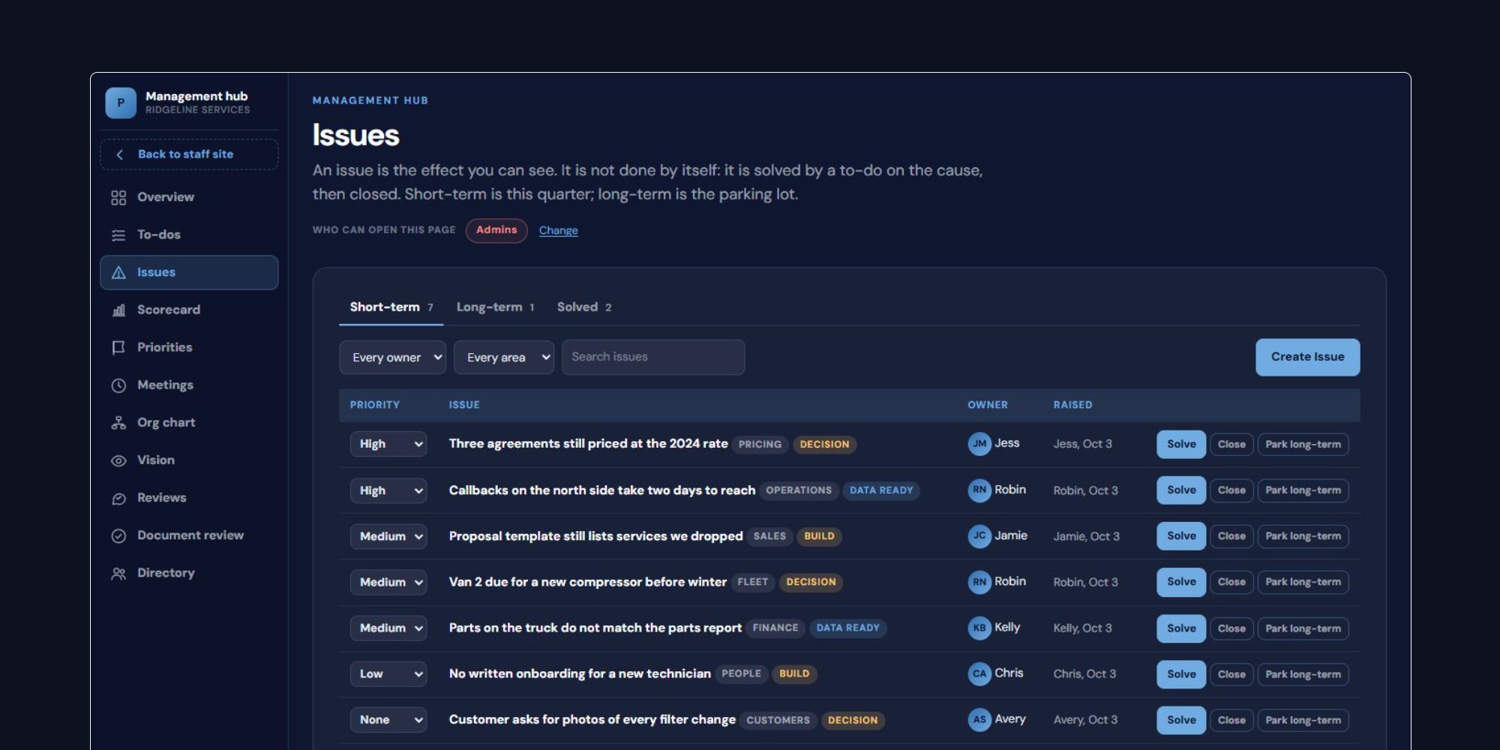Click the Raised column header

[x=1072, y=405]
